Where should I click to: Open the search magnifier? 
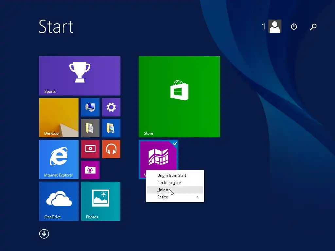click(x=313, y=27)
